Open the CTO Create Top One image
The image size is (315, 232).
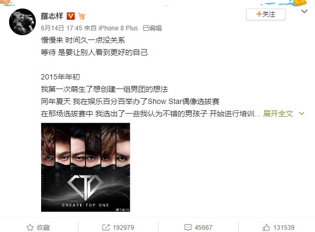[85, 167]
